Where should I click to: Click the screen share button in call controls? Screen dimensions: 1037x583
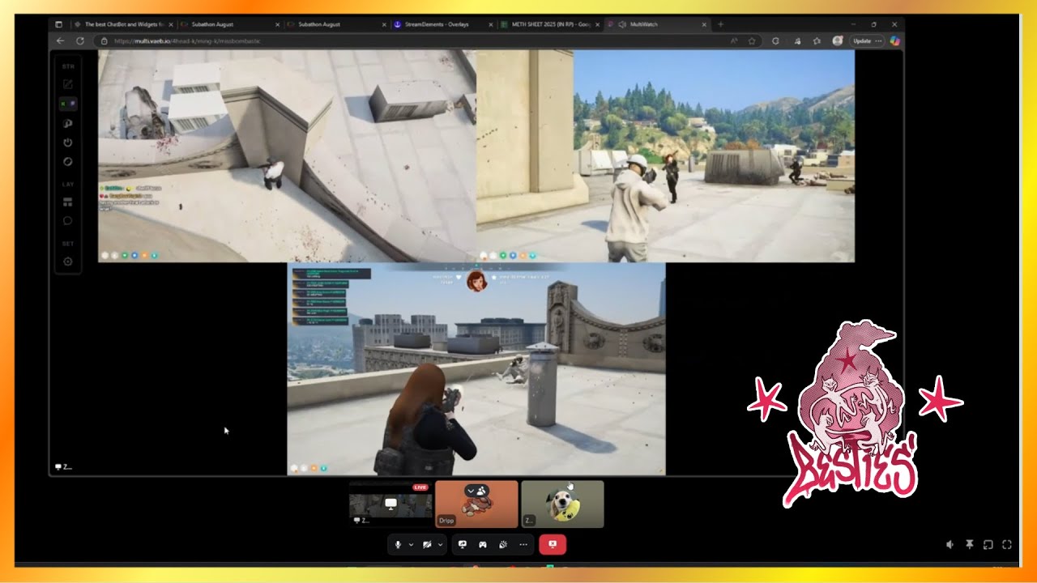pyautogui.click(x=463, y=545)
